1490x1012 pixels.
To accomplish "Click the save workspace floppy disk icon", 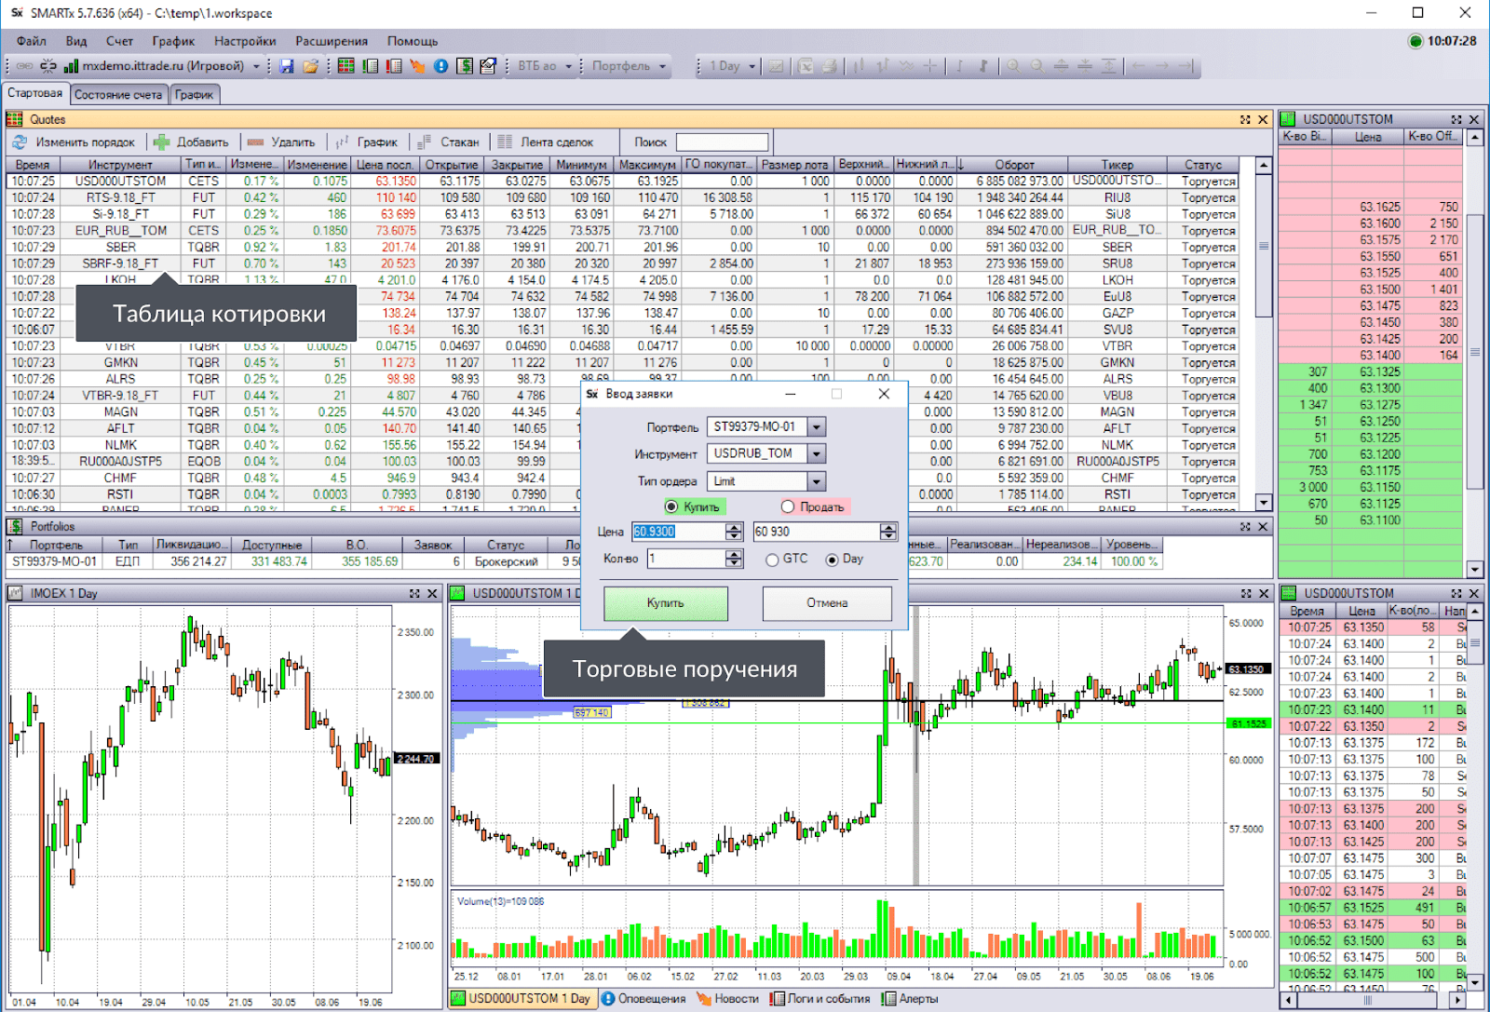I will [287, 66].
